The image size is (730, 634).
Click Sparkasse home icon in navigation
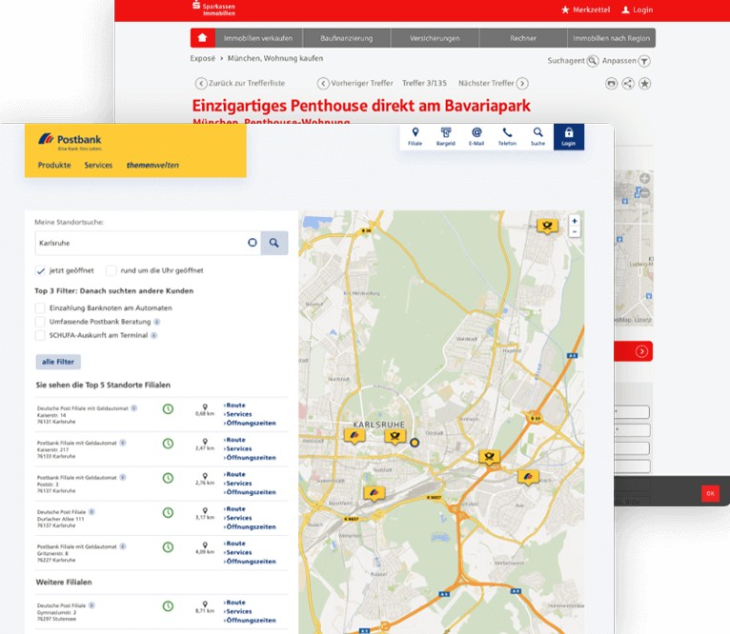point(203,38)
